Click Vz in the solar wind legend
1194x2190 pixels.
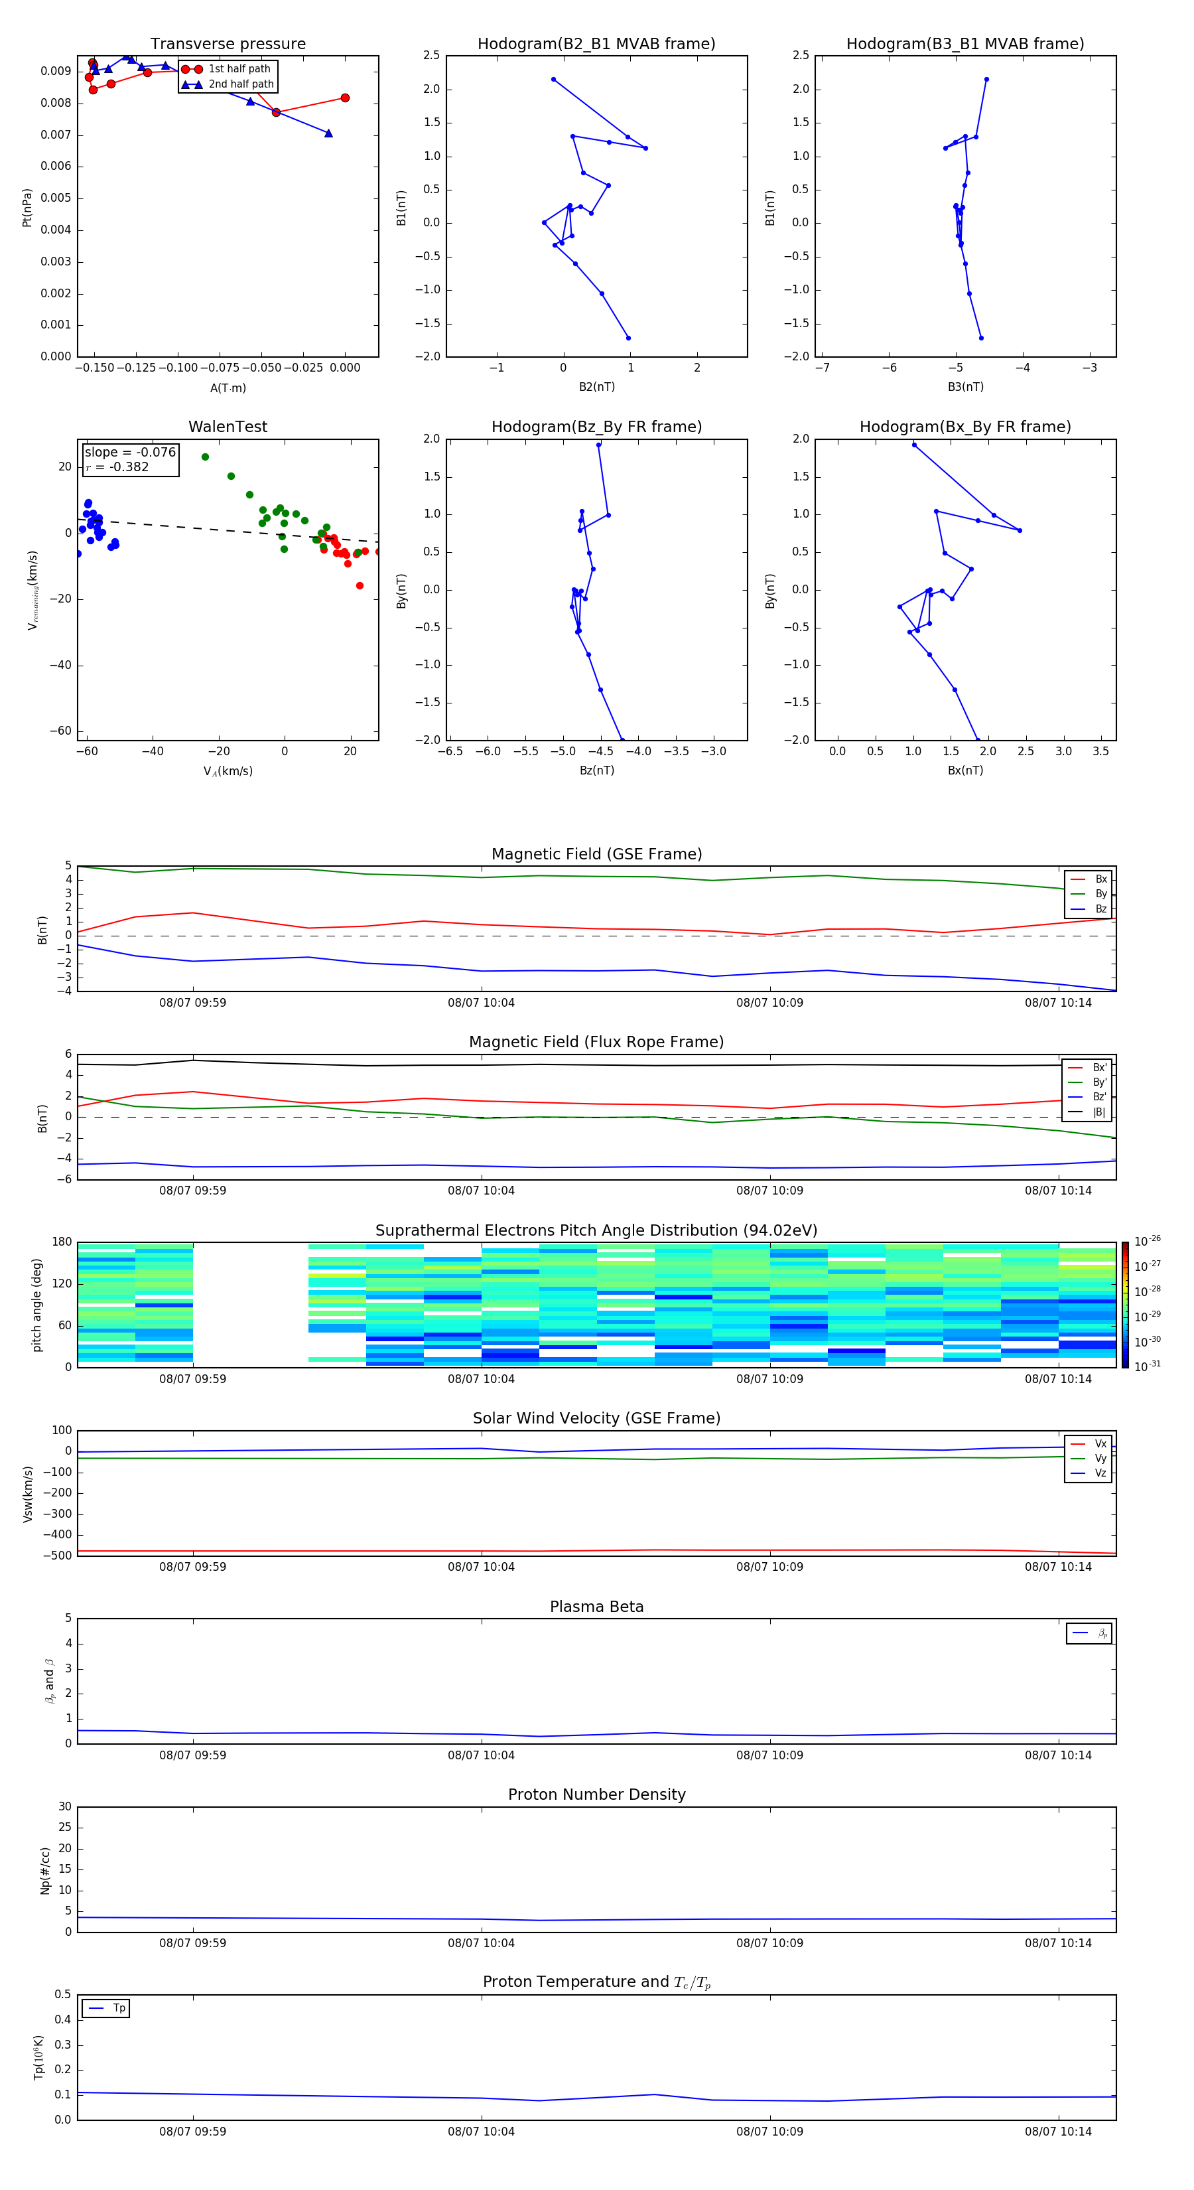[1089, 1473]
